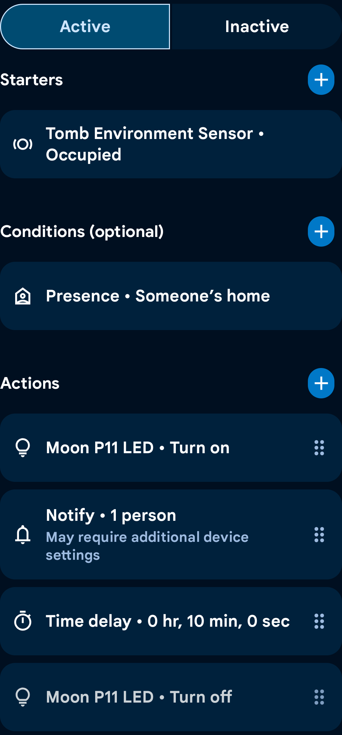Switch to the Inactive tab

pos(257,27)
